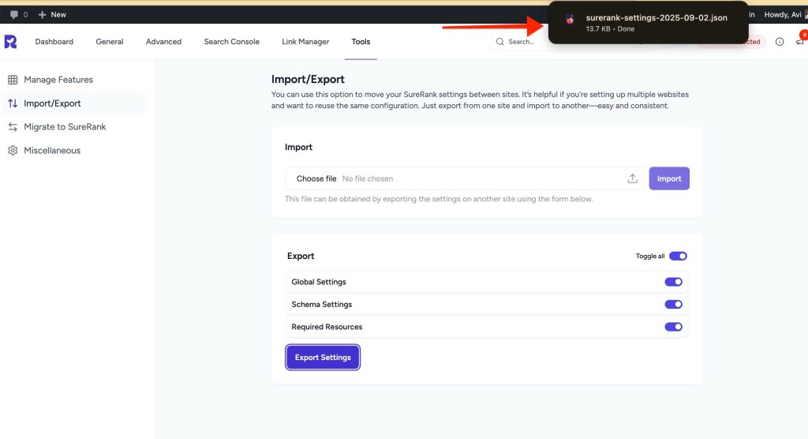Click the purple Import button
The image size is (808, 439).
pyautogui.click(x=669, y=178)
